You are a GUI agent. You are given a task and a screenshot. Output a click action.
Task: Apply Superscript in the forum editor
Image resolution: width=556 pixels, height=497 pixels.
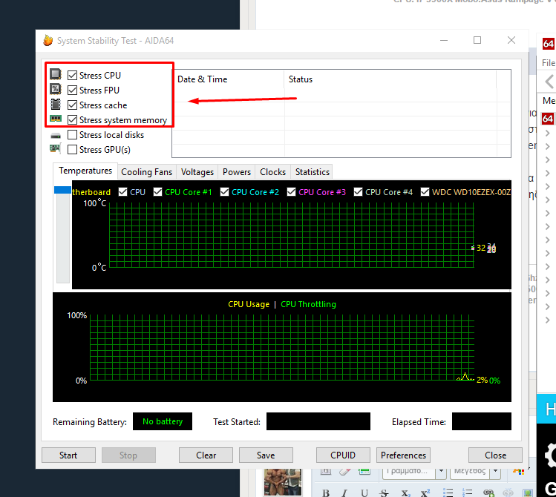coord(425,493)
